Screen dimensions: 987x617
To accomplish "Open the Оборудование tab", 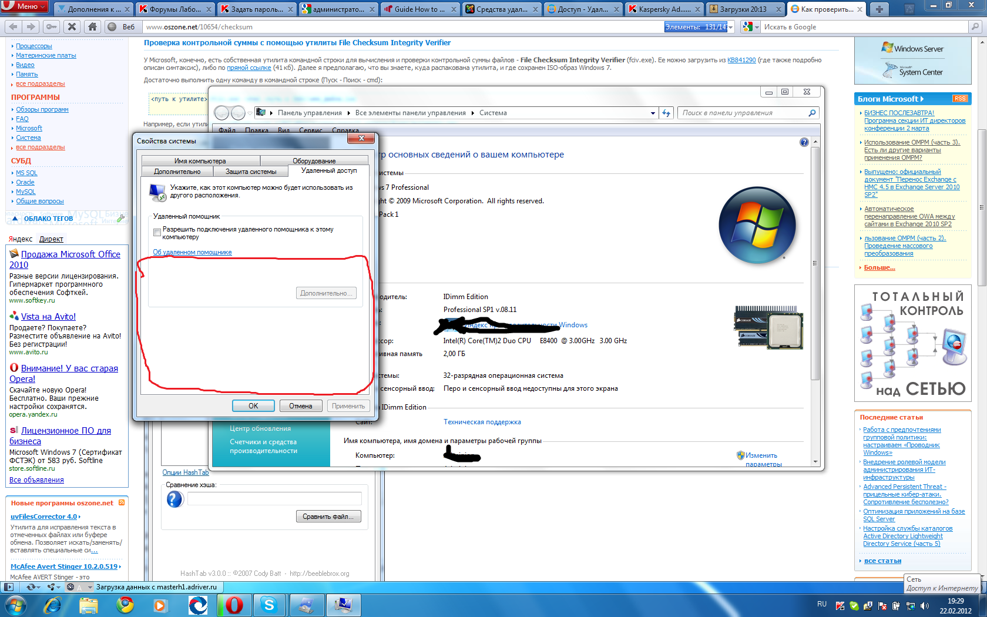I will [x=314, y=161].
